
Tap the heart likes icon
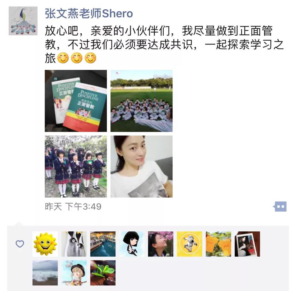click(20, 244)
